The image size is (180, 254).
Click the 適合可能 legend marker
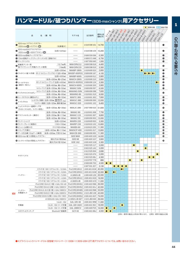[158, 27]
